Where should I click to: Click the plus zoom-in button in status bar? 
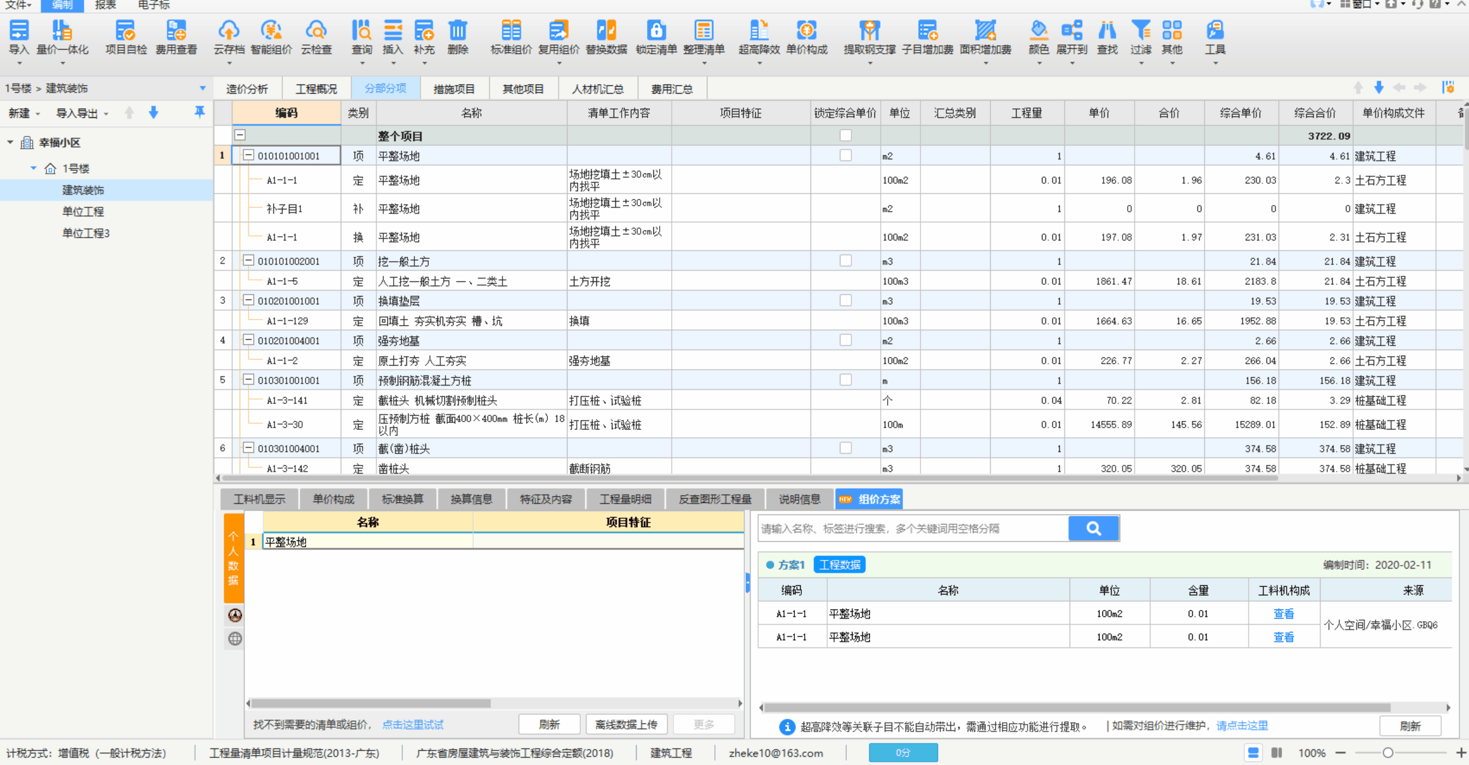[1461, 753]
